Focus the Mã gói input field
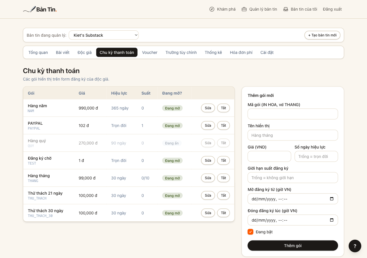 click(293, 114)
